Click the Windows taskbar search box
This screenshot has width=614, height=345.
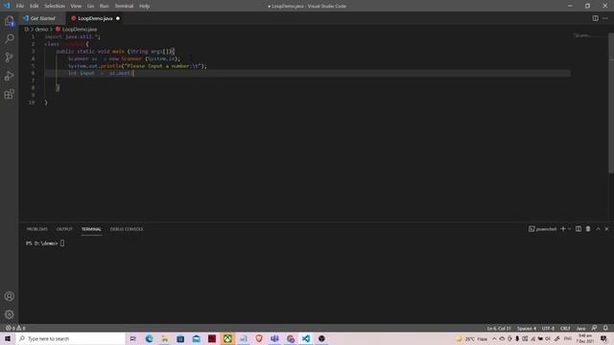[70, 338]
